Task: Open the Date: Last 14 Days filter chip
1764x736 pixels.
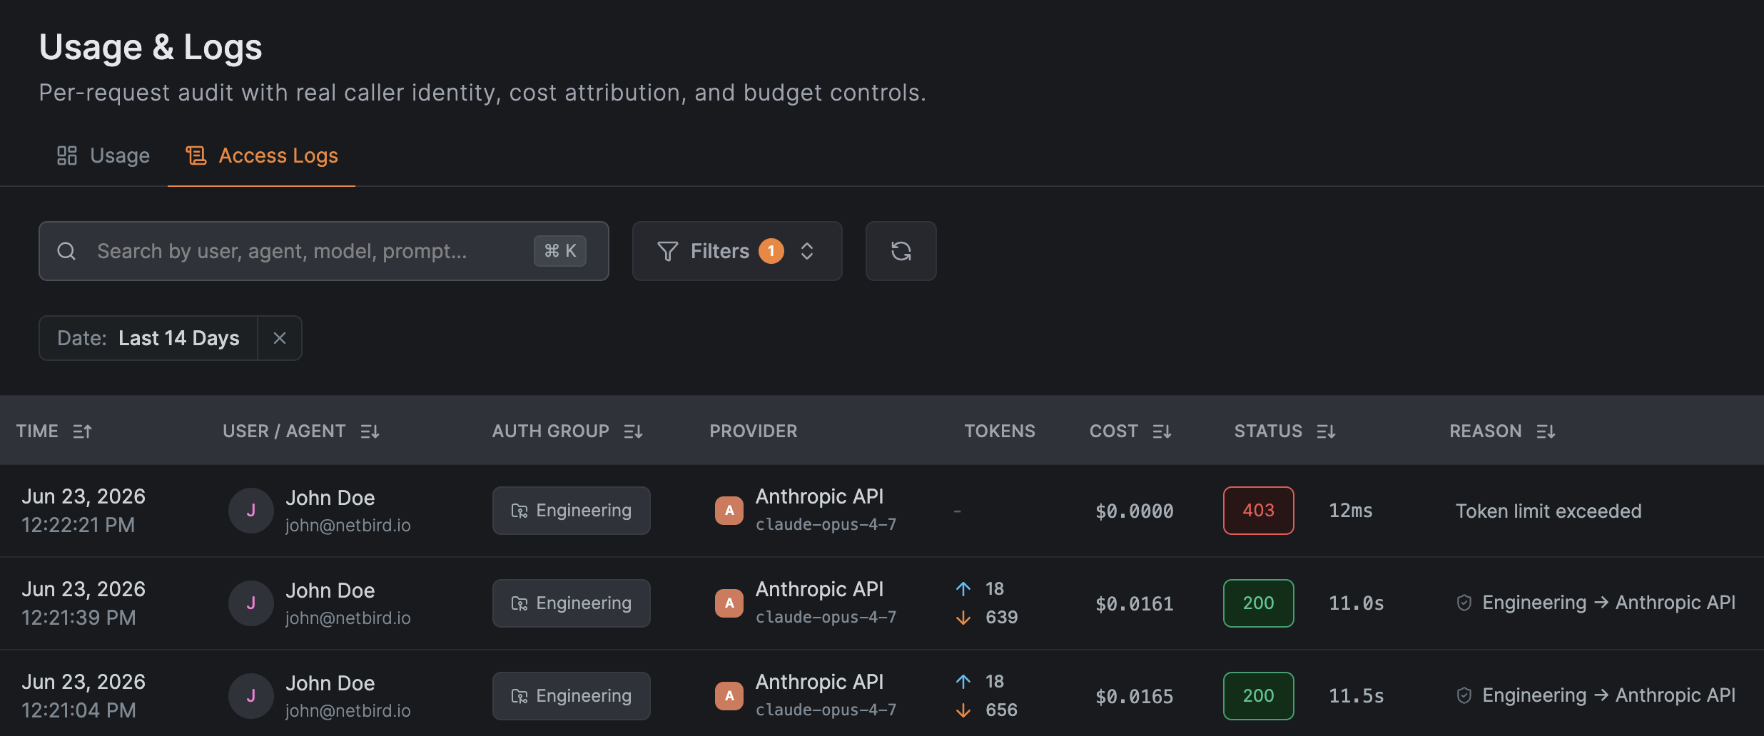Action: [148, 338]
